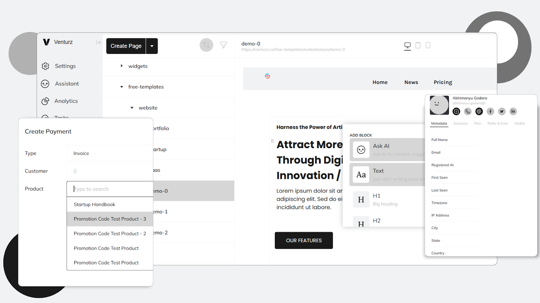This screenshot has width=540, height=303.
Task: Click the product Type to search field
Action: pos(110,189)
